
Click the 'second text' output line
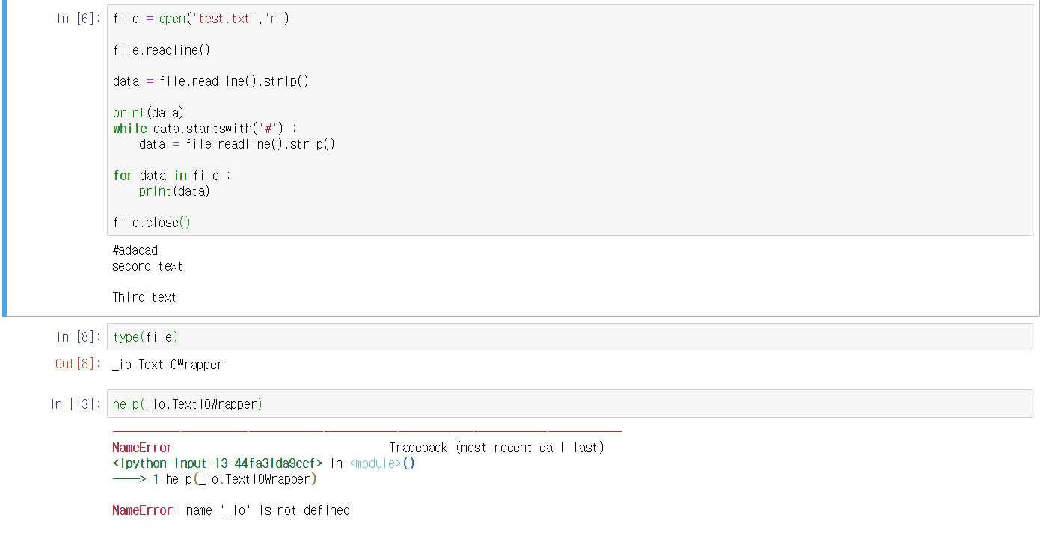[147, 266]
